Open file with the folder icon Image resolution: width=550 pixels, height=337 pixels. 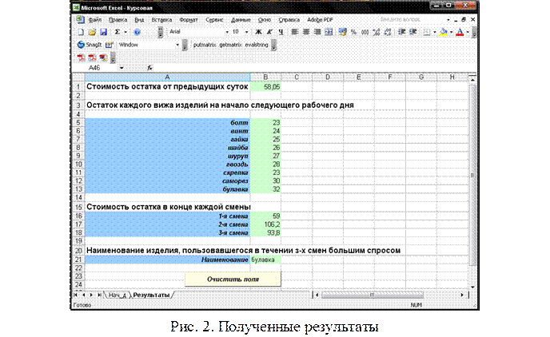click(93, 32)
